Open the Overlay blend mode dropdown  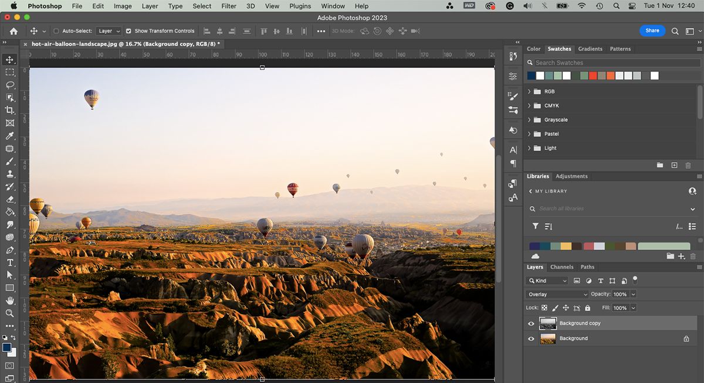[556, 294]
